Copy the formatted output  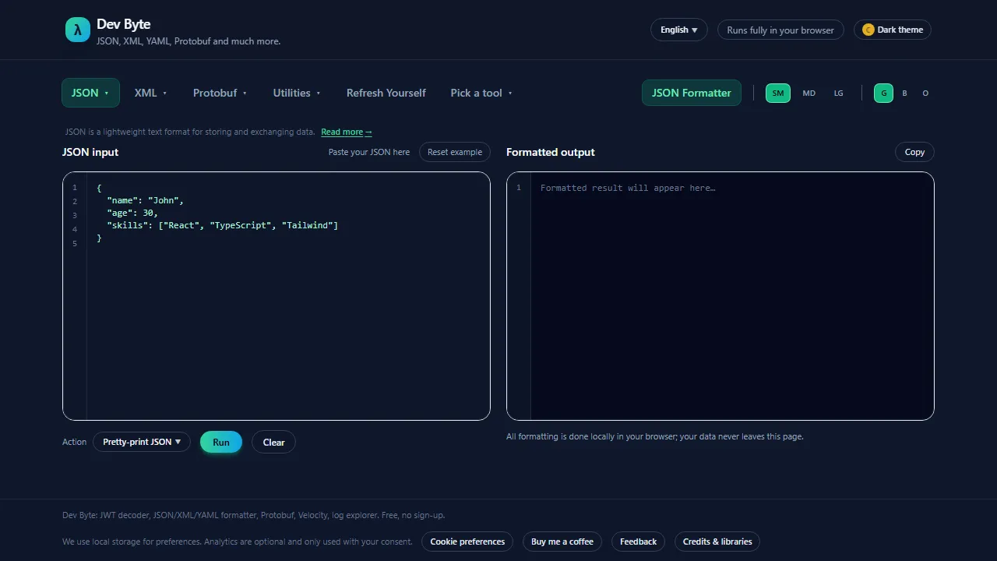(914, 152)
